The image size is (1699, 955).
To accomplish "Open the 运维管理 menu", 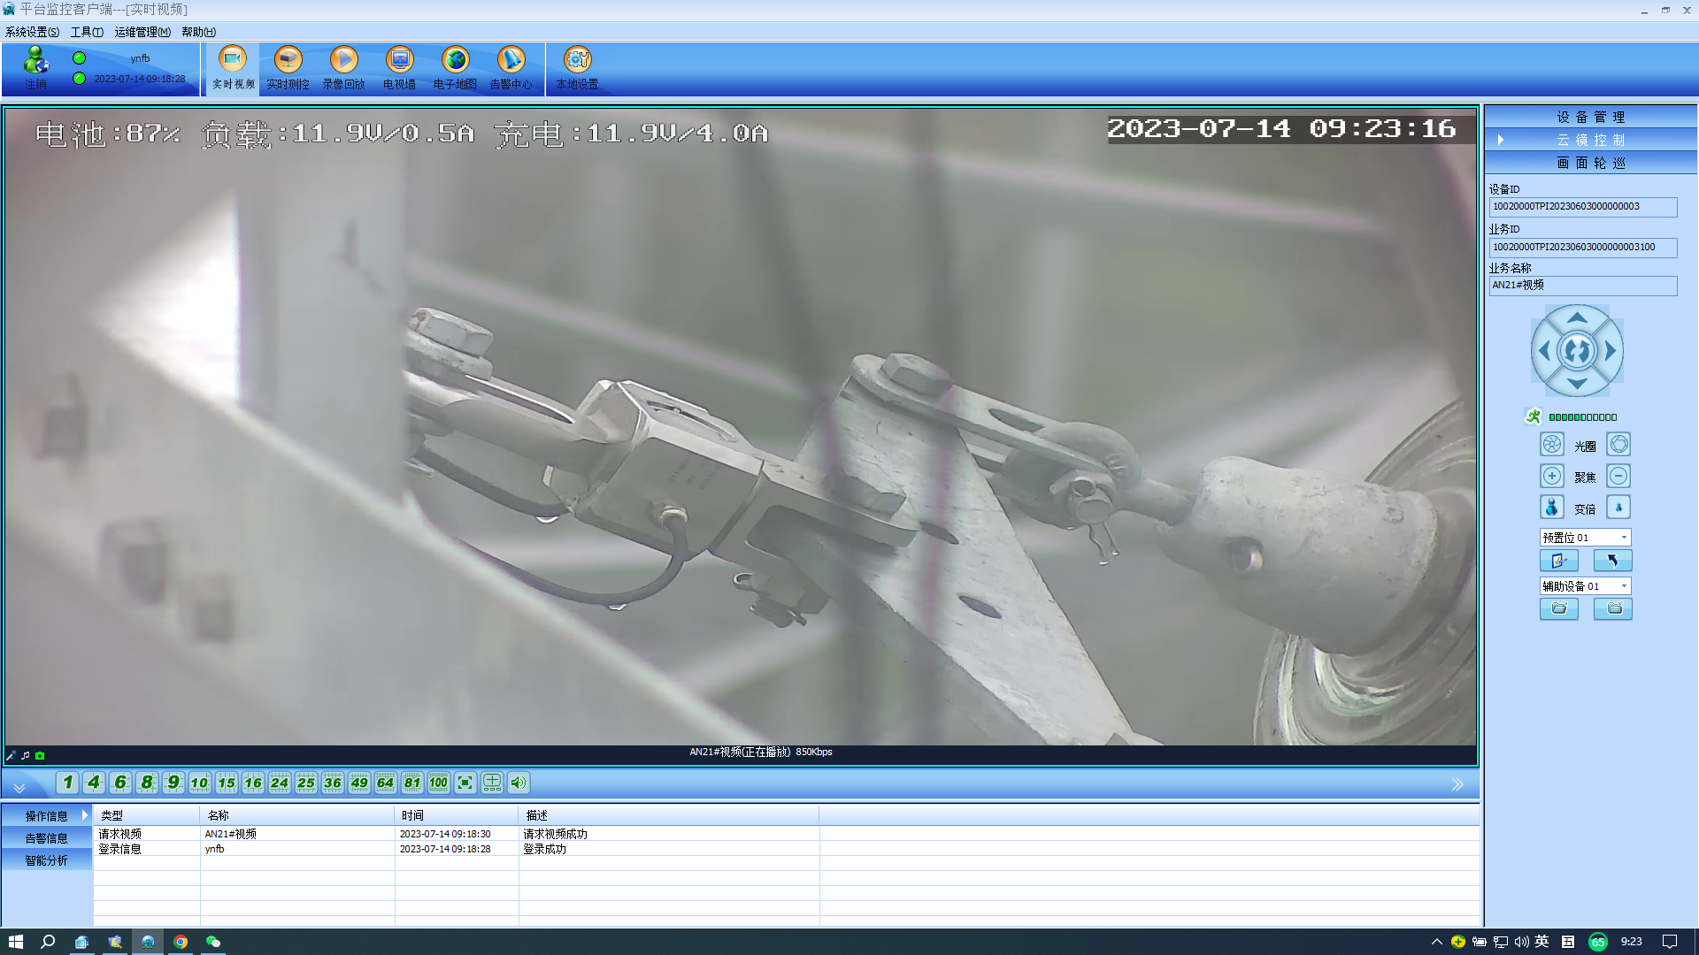I will pos(142,32).
